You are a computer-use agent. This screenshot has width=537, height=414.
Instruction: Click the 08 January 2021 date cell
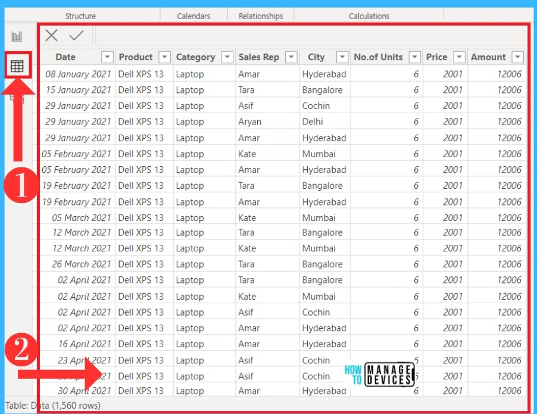coord(78,74)
